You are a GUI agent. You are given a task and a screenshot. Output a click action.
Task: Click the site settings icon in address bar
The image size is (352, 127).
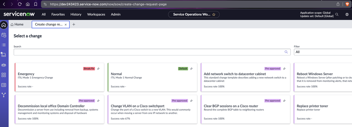pyautogui.click(x=45, y=4)
